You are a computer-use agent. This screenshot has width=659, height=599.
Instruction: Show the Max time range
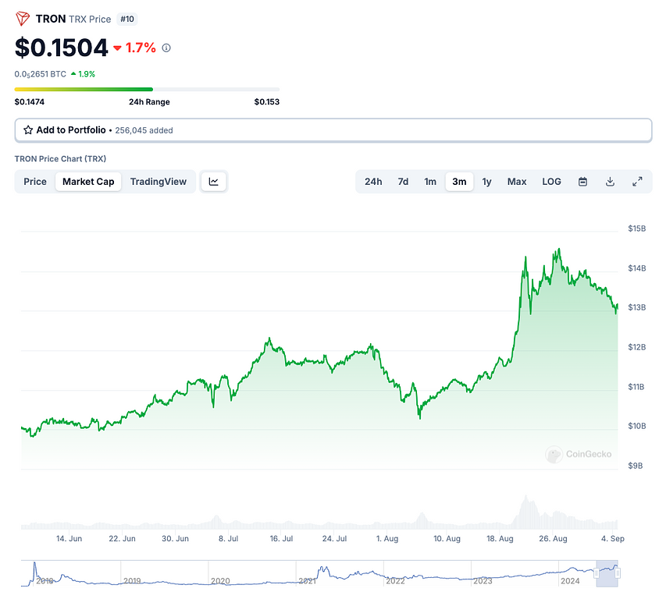[x=517, y=182]
